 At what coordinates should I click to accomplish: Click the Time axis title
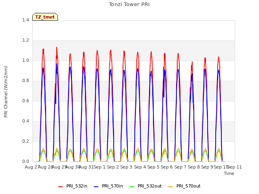tap(229, 173)
